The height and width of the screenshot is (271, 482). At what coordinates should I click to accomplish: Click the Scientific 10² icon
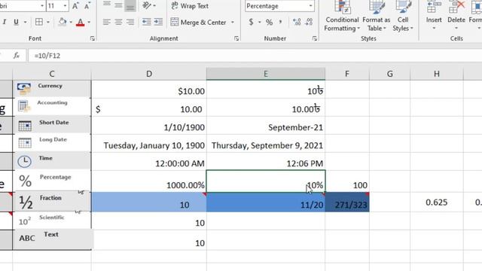click(25, 221)
